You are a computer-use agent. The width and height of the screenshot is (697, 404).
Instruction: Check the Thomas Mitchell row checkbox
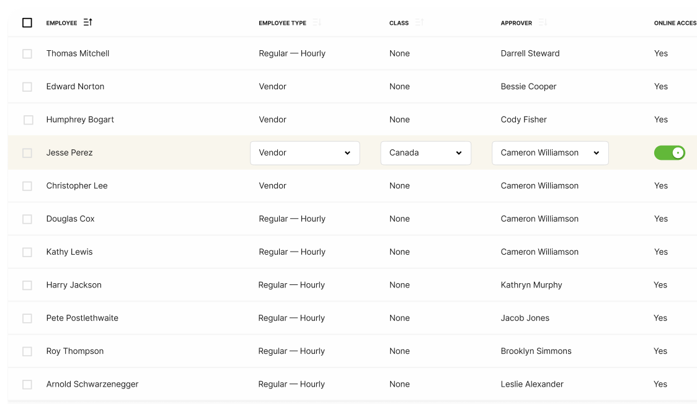tap(27, 54)
